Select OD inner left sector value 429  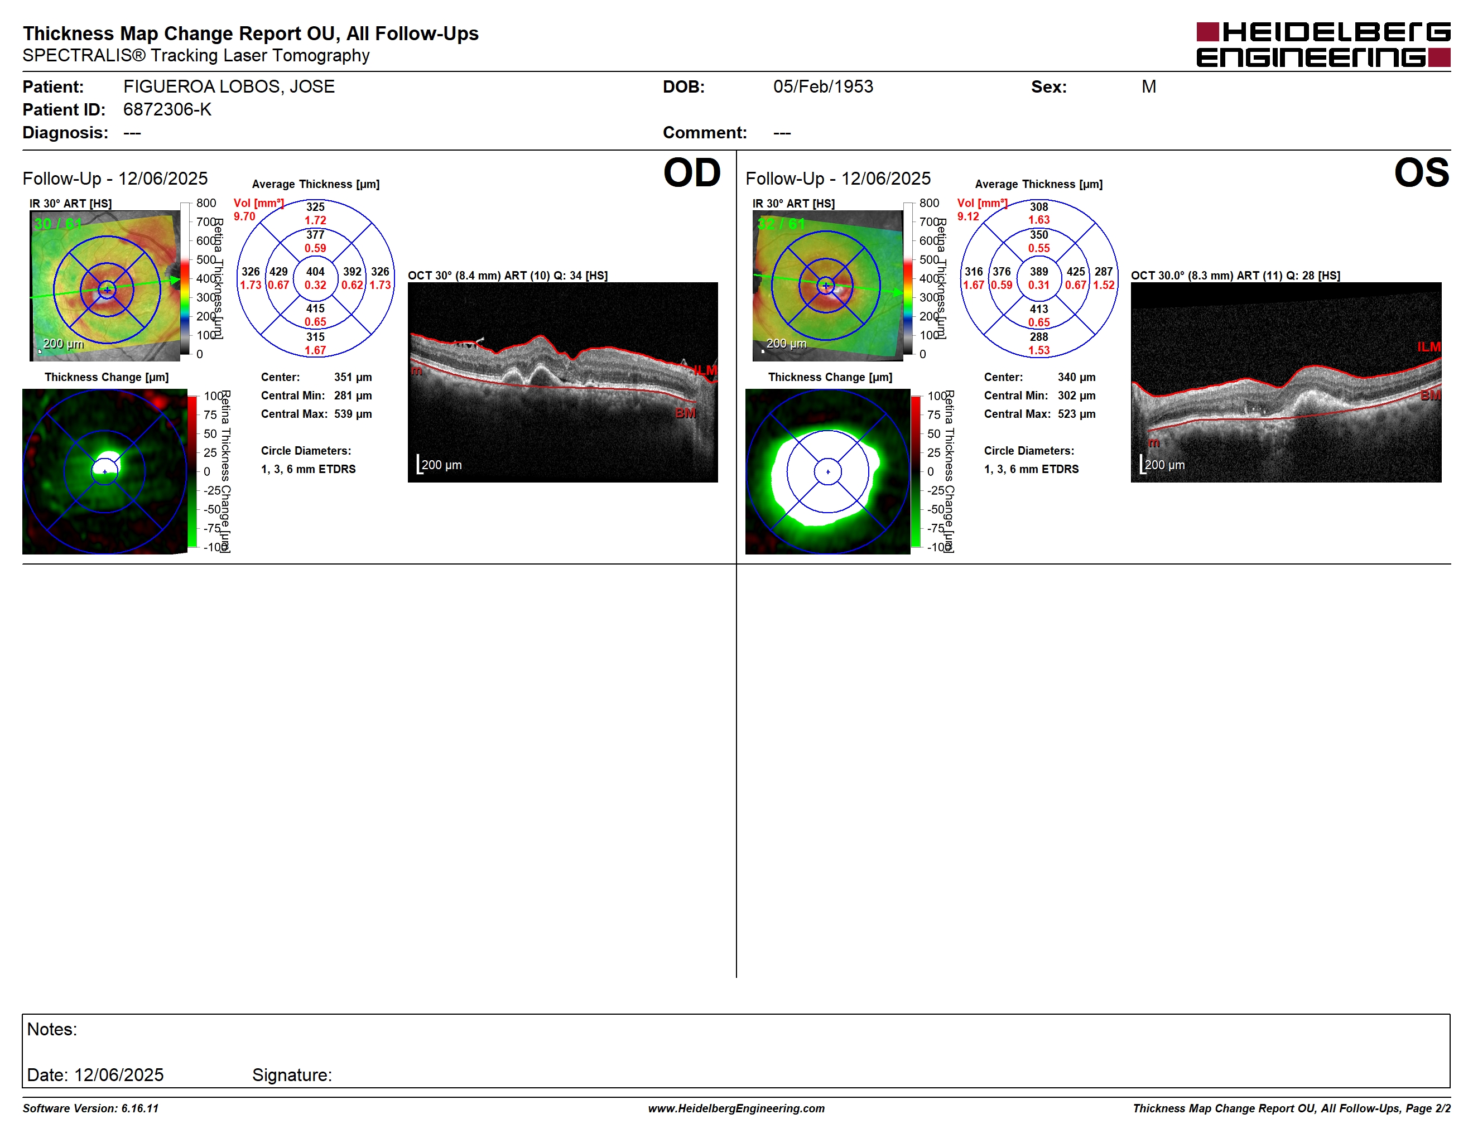click(x=278, y=272)
